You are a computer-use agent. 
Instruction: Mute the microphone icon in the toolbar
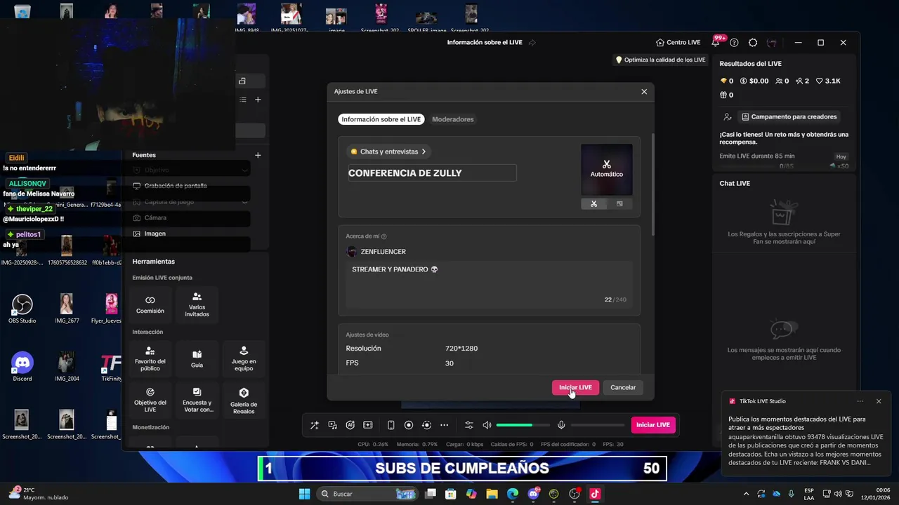(561, 425)
